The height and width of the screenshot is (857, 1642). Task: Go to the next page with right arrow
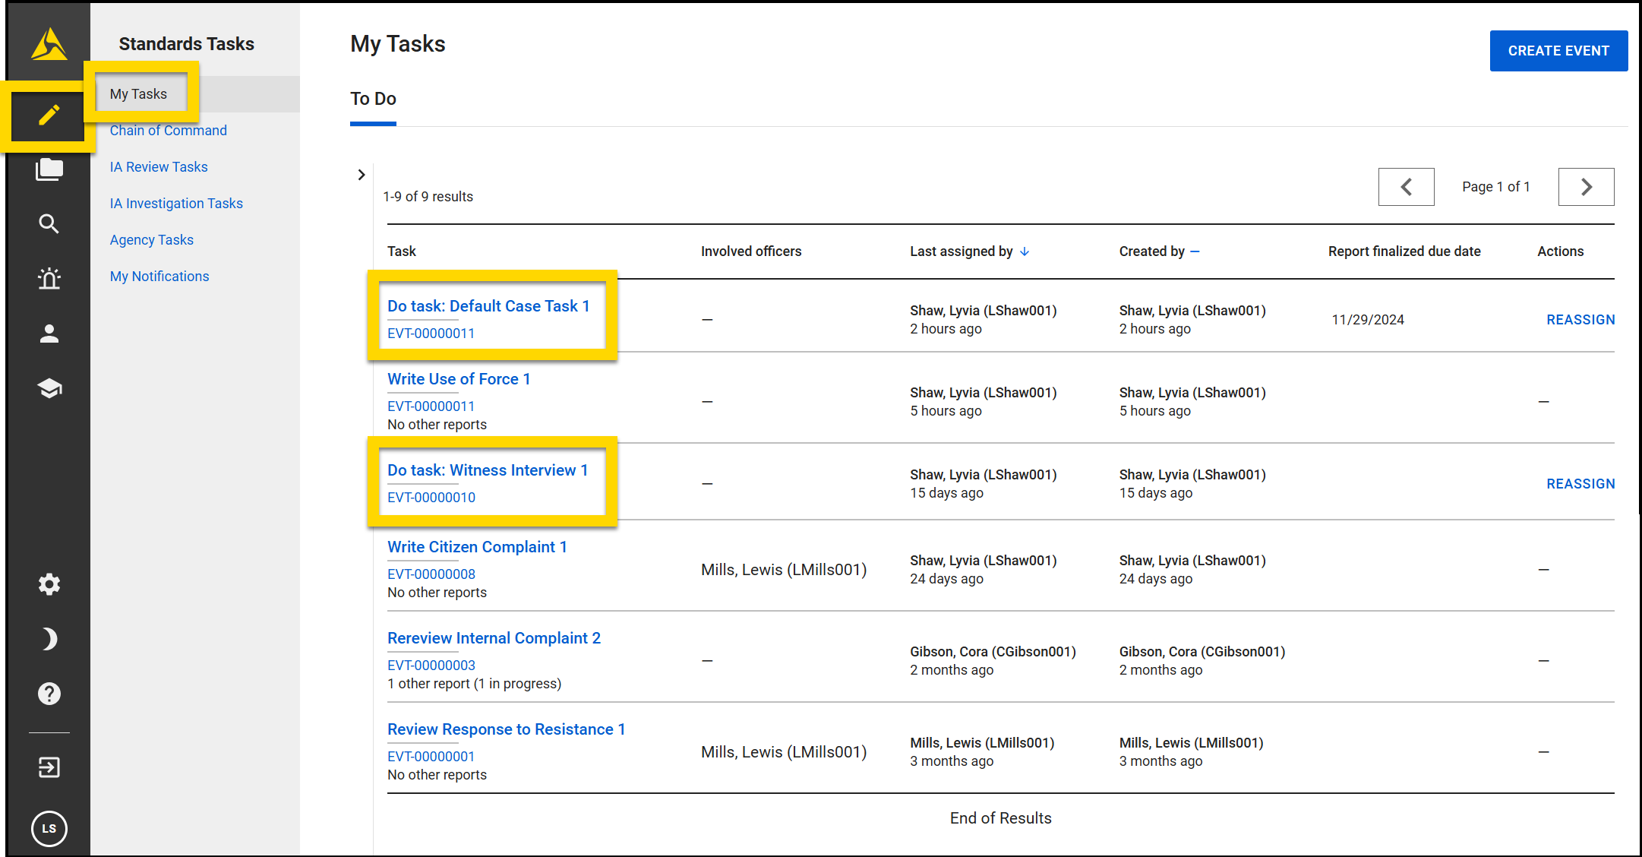[1586, 186]
